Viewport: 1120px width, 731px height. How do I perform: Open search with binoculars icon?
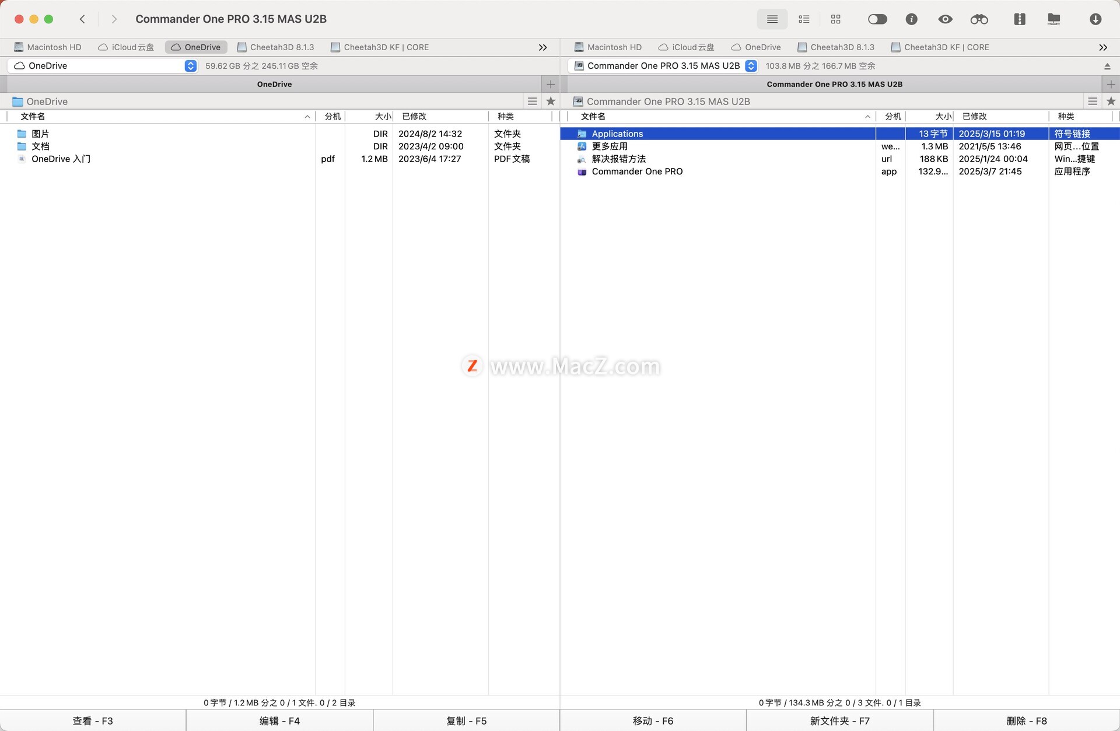979,19
